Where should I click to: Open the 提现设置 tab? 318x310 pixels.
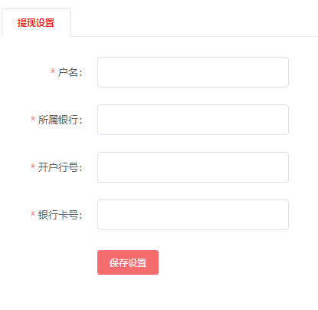[x=36, y=22]
